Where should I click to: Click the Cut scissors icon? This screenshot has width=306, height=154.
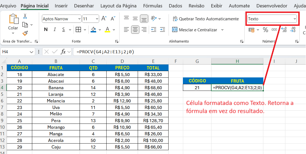pos(25,16)
